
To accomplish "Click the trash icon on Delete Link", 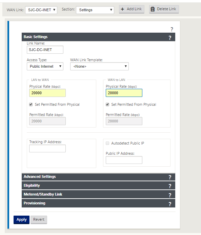I will (153, 9).
